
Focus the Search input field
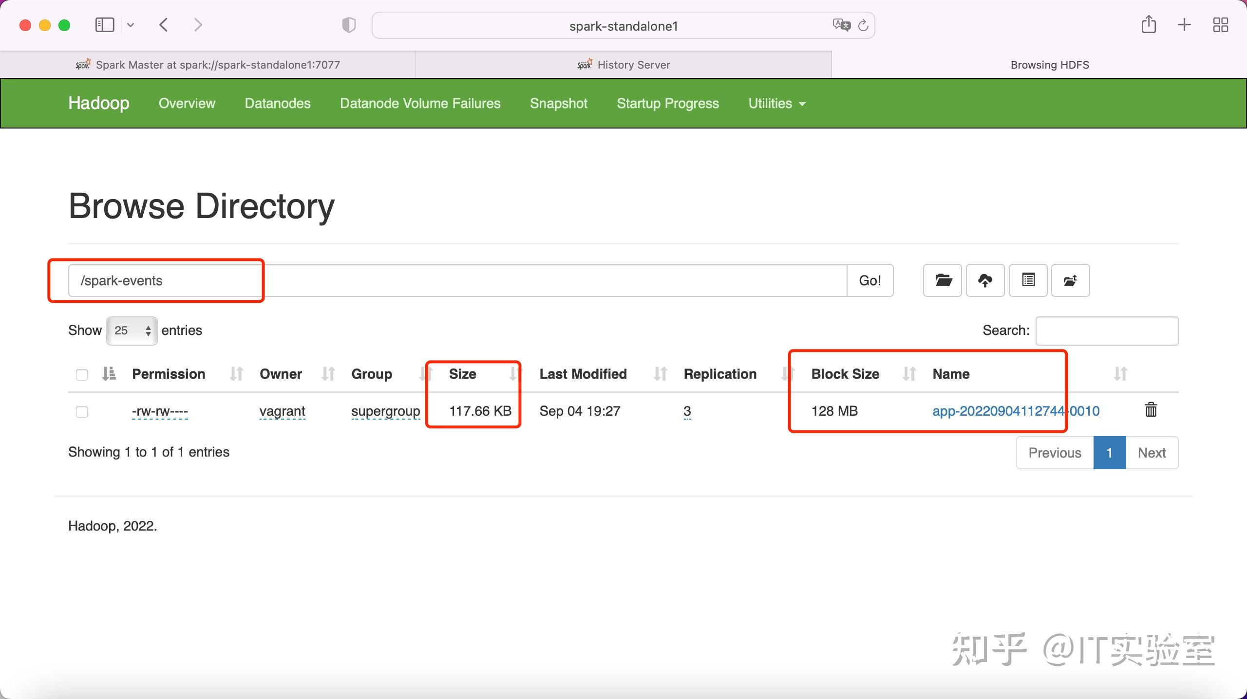click(x=1106, y=331)
